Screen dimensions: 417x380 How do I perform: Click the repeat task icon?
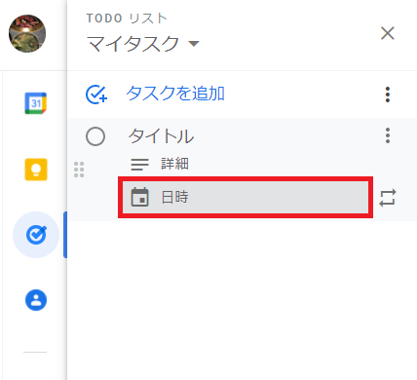point(388,198)
